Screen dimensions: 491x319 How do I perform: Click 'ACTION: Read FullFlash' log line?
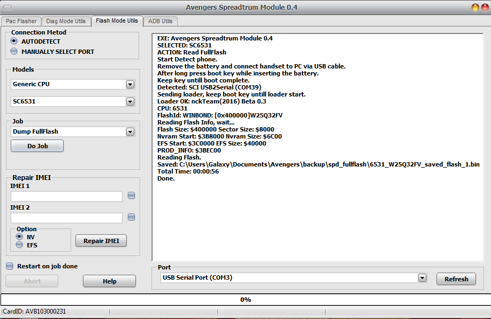click(x=192, y=52)
